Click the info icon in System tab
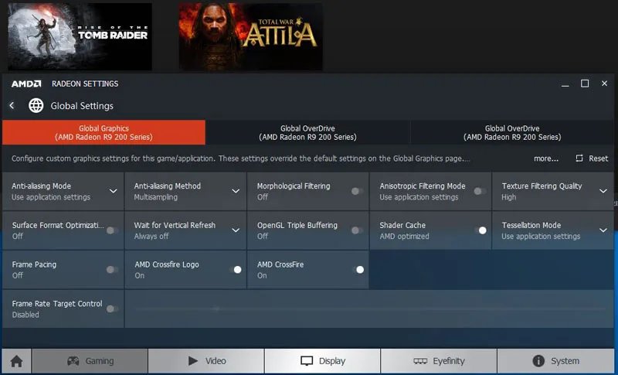The image size is (618, 375). click(539, 361)
